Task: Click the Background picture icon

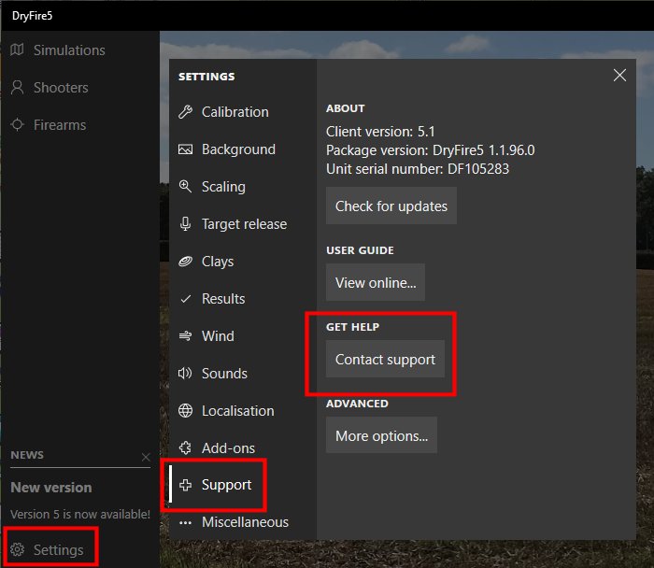Action: point(185,149)
